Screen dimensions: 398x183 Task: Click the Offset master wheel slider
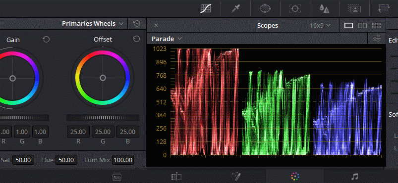[103, 118]
